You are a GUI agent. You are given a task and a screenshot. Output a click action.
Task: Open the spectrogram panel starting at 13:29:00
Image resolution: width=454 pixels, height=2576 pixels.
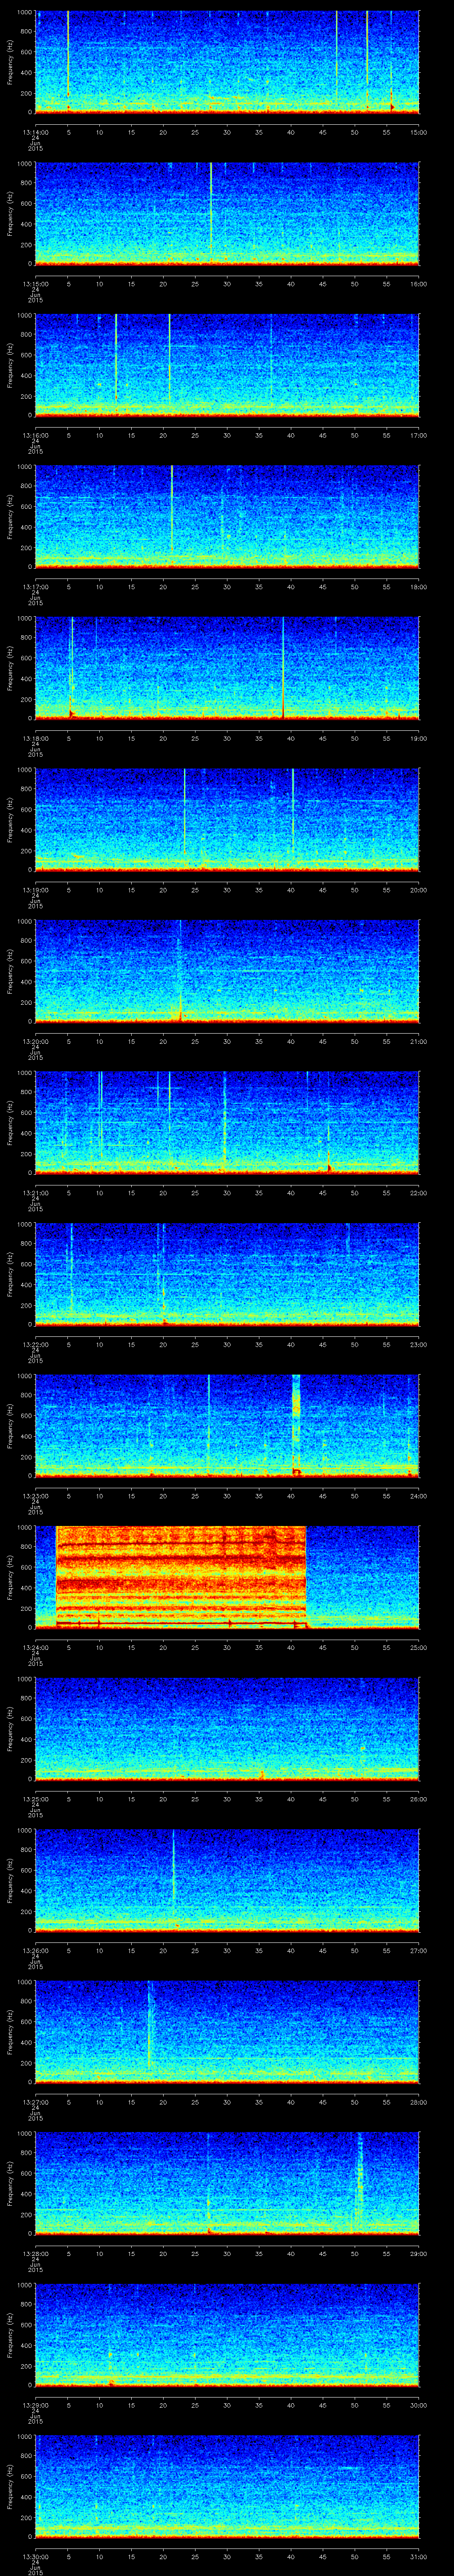tap(227, 2335)
